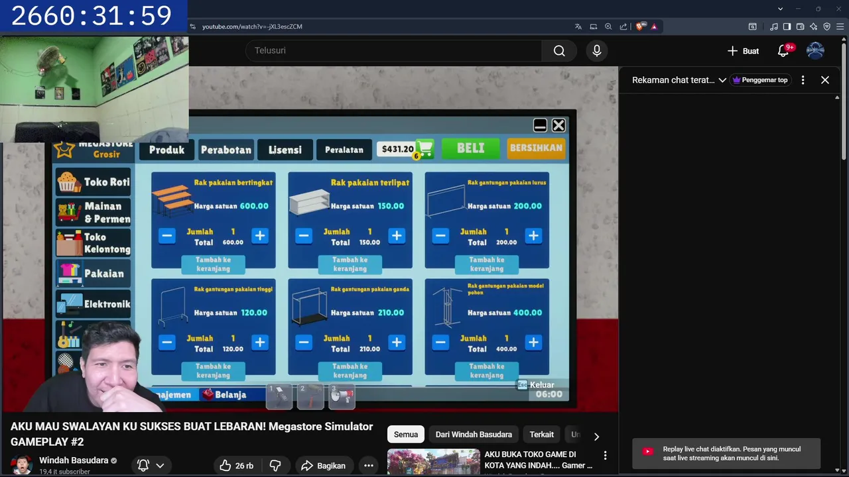This screenshot has width=849, height=477.
Task: Increase quantity of Rak gantungan pakaian model pohon
Action: pyautogui.click(x=533, y=343)
